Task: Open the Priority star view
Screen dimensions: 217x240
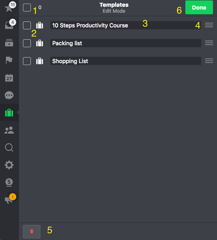Action: [x=9, y=8]
